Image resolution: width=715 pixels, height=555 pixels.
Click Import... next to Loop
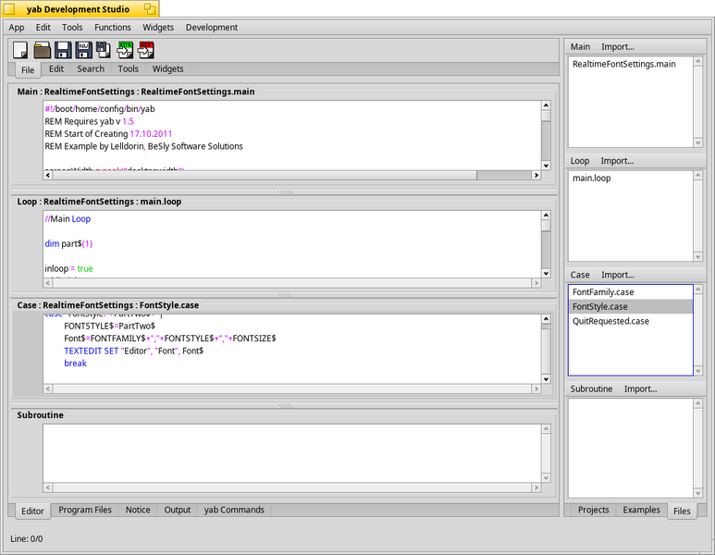[x=617, y=161]
